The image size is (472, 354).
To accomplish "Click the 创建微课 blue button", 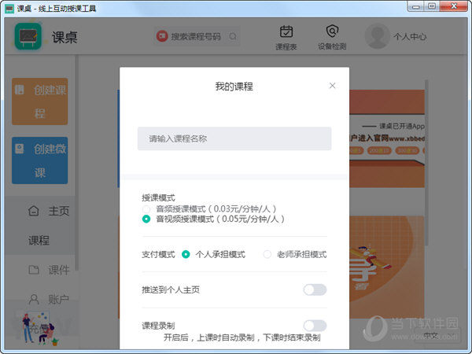I will 39,161.
